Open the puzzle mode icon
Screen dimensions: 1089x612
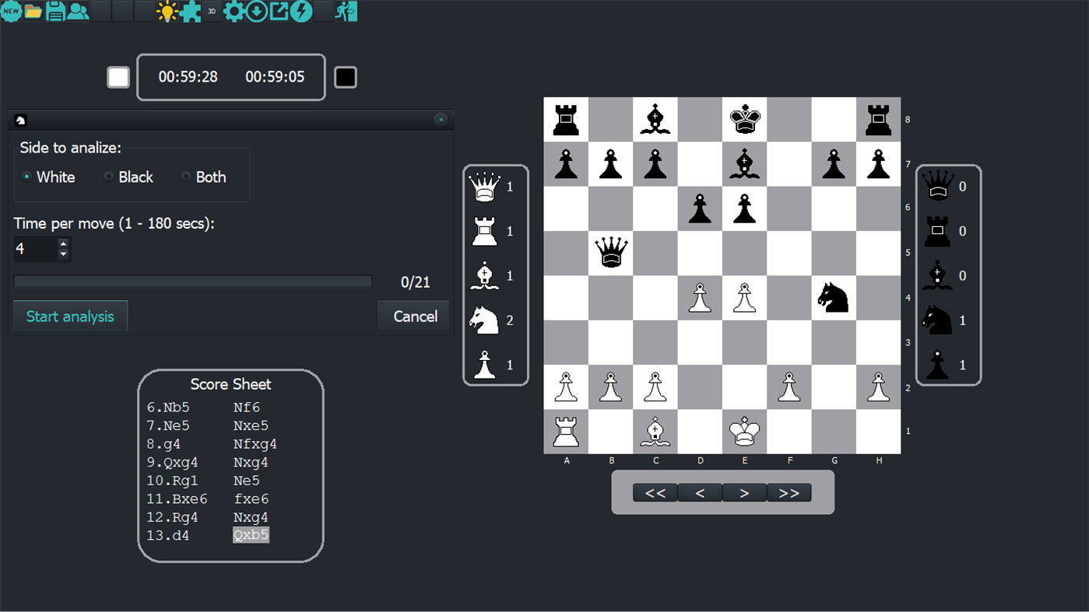(x=190, y=12)
